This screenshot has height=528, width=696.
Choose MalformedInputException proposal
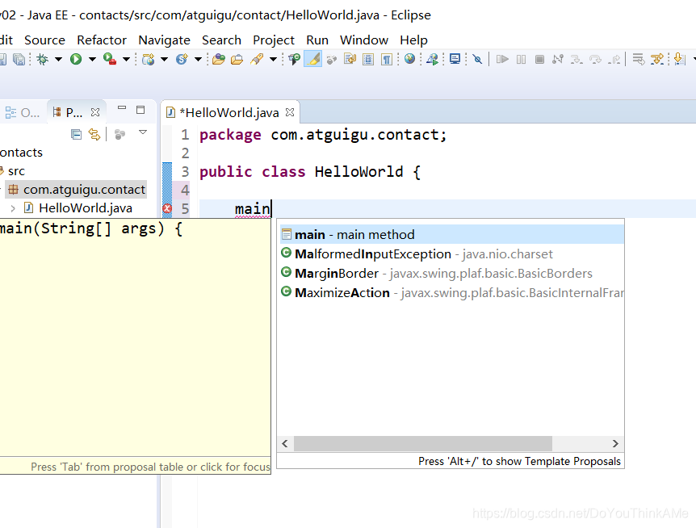452,254
